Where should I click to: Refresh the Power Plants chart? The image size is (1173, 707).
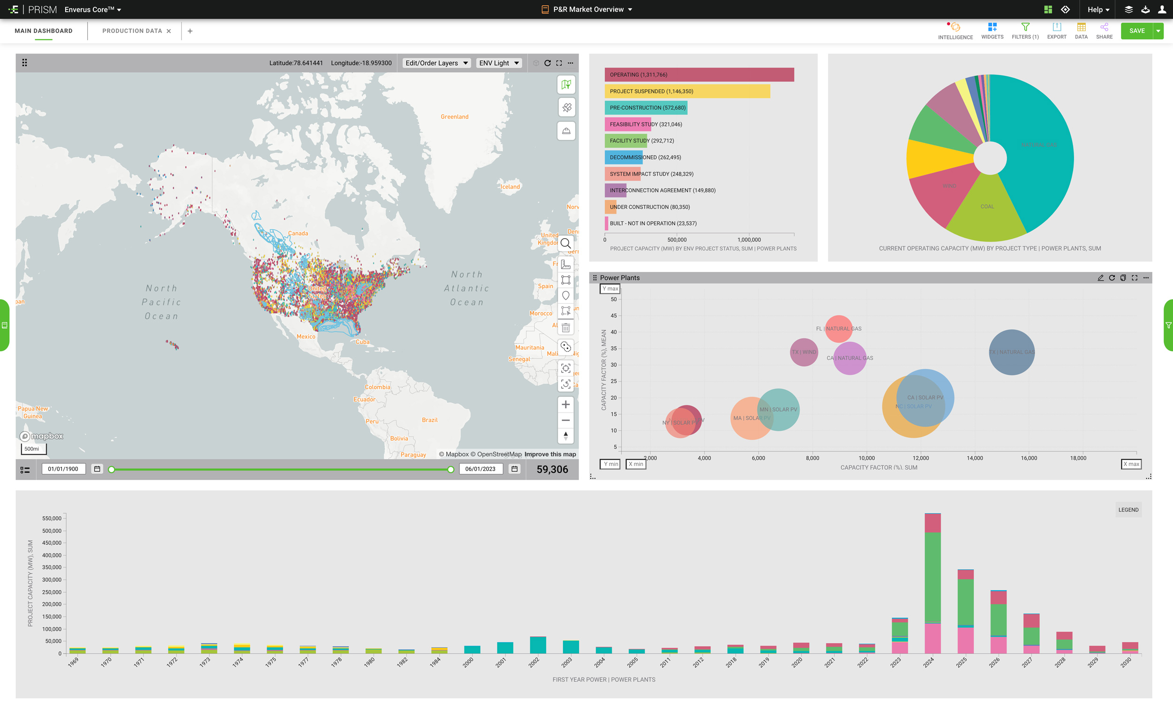coord(1112,278)
